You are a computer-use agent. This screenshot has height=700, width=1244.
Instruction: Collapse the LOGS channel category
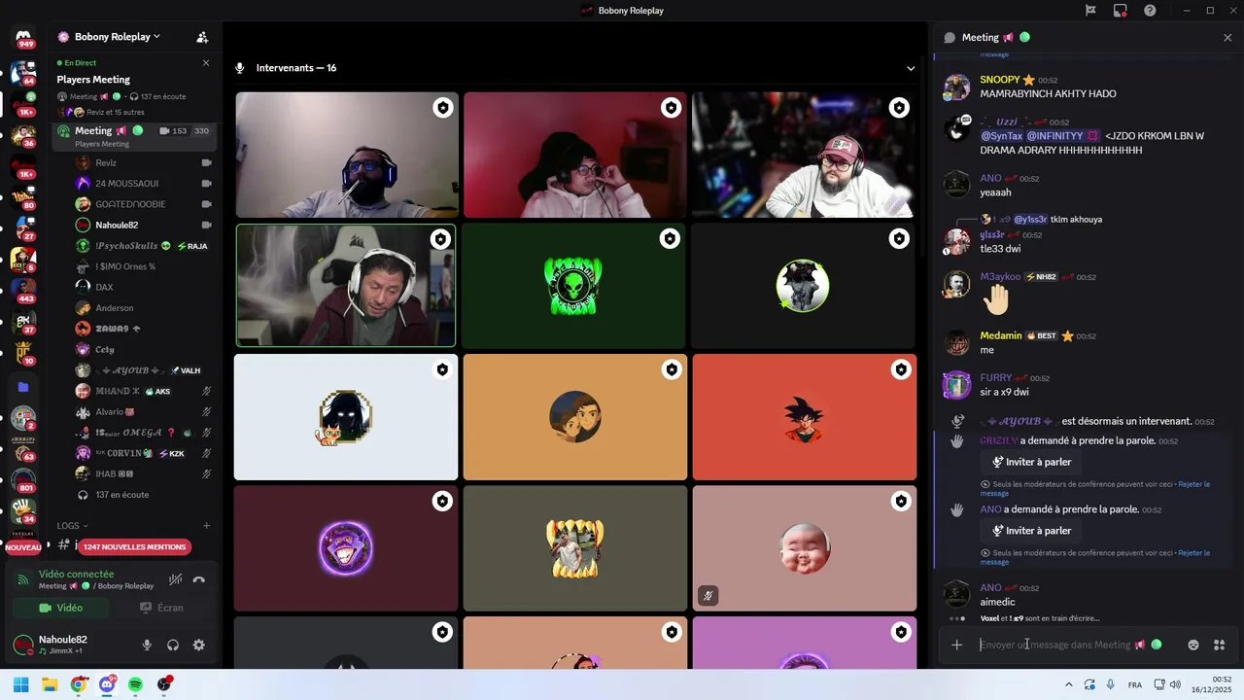tap(72, 526)
